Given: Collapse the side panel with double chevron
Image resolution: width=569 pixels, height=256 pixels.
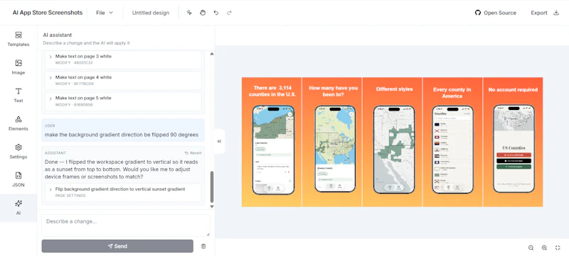Looking at the screenshot, I should [x=219, y=141].
